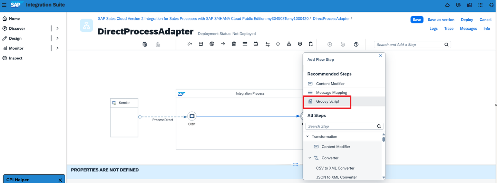Expand the Monitor navigation chevron

click(x=57, y=48)
